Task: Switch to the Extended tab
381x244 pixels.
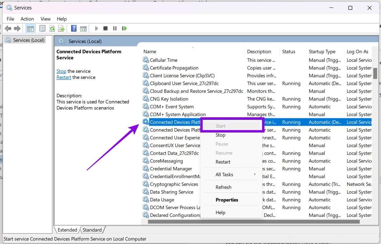Action: pyautogui.click(x=67, y=230)
